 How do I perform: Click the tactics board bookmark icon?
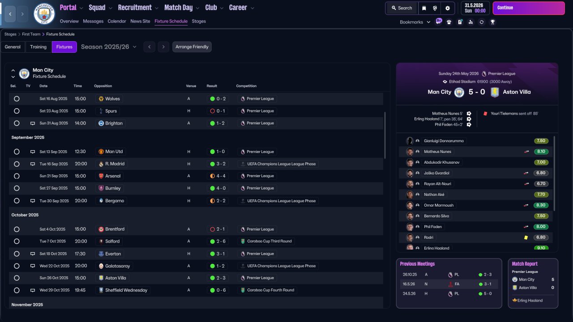coord(460,22)
